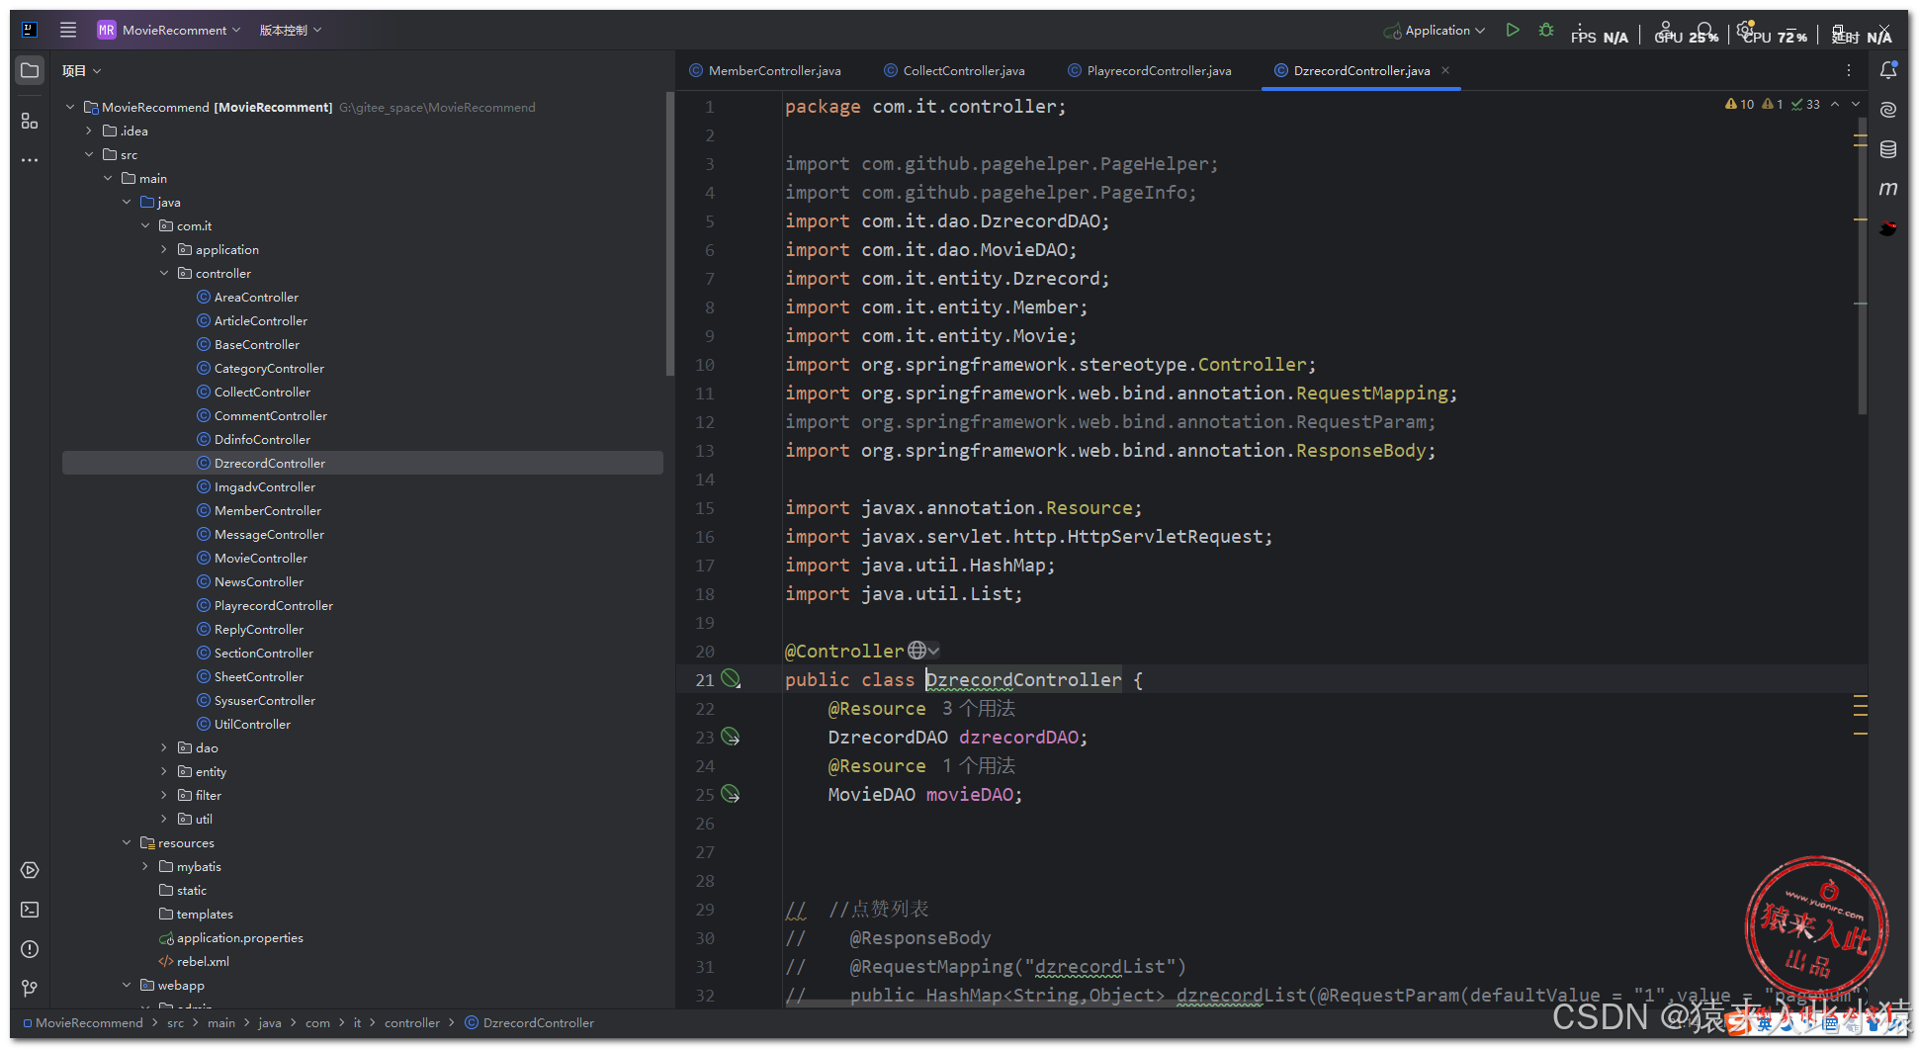Select MovieController in project tree
1919x1049 pixels.
coord(261,558)
